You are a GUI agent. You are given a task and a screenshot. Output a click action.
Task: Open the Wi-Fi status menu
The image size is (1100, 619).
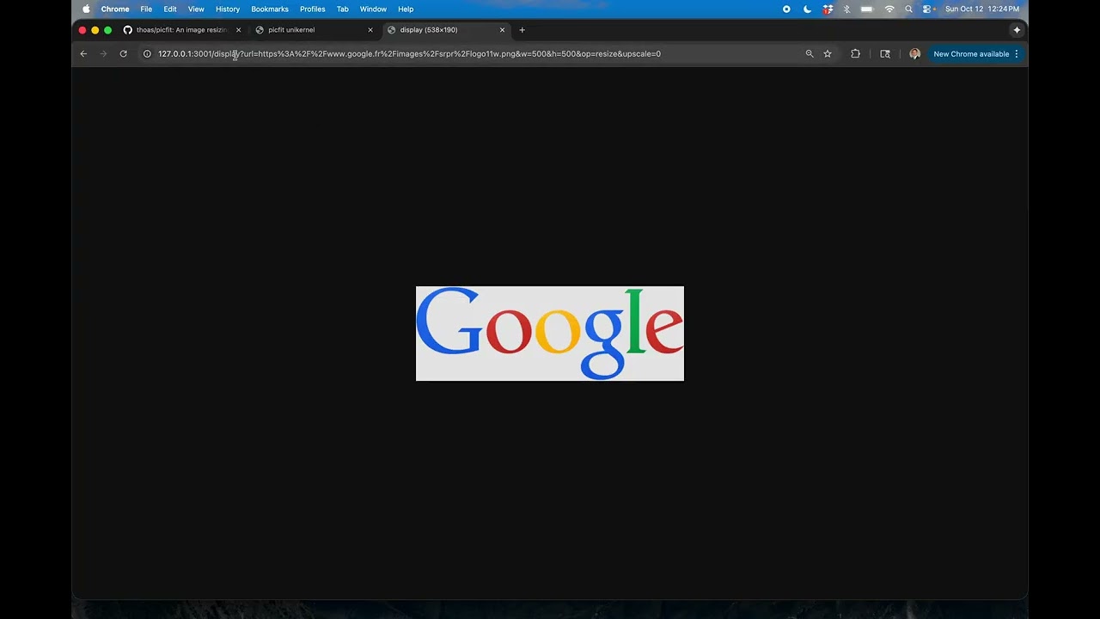(889, 9)
